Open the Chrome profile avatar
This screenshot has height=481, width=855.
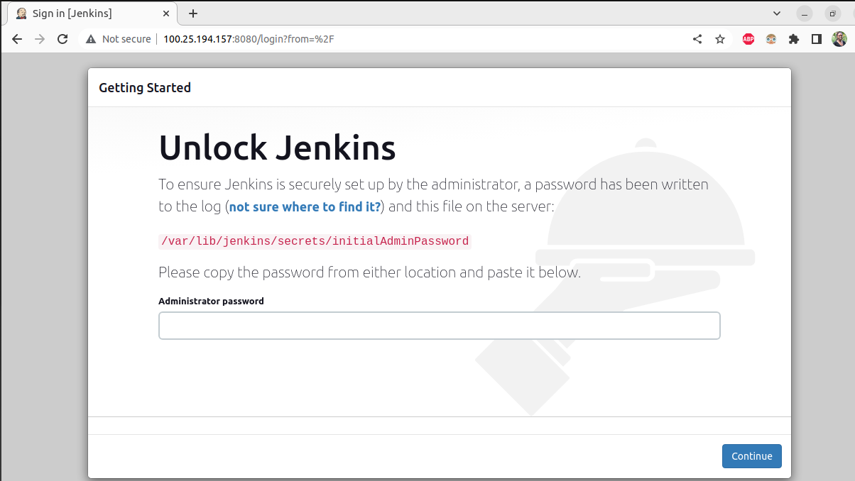pyautogui.click(x=839, y=39)
